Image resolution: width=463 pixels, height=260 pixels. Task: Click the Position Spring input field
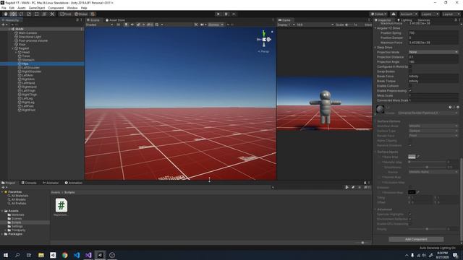[x=433, y=33]
